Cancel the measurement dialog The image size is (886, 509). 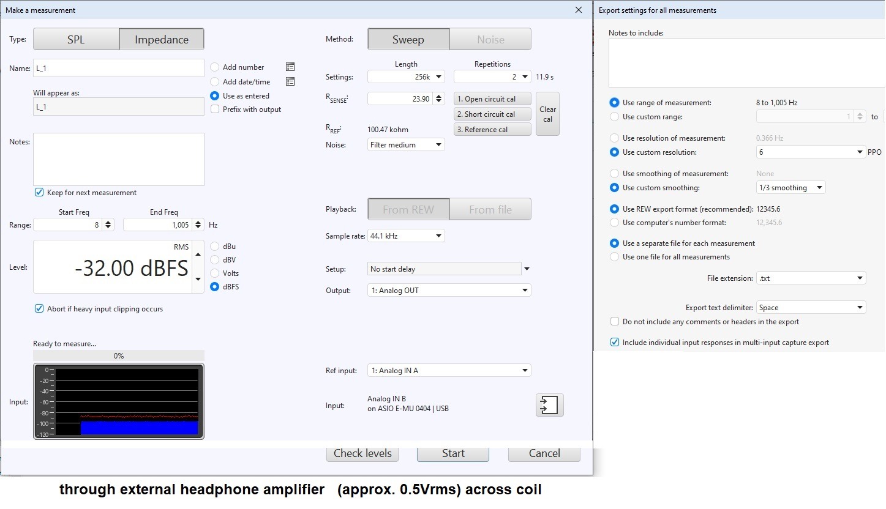[x=544, y=453]
